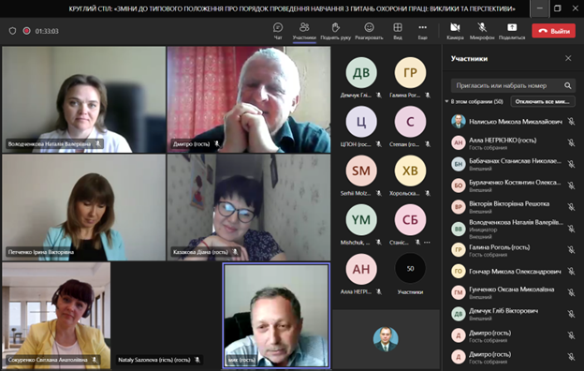The image size is (584, 371).
Task: Open the Поделиться share content tray
Action: pos(512,31)
